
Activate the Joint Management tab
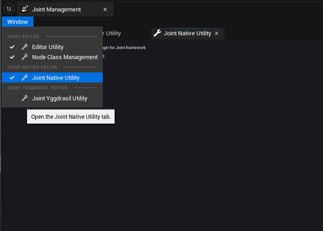pyautogui.click(x=56, y=9)
